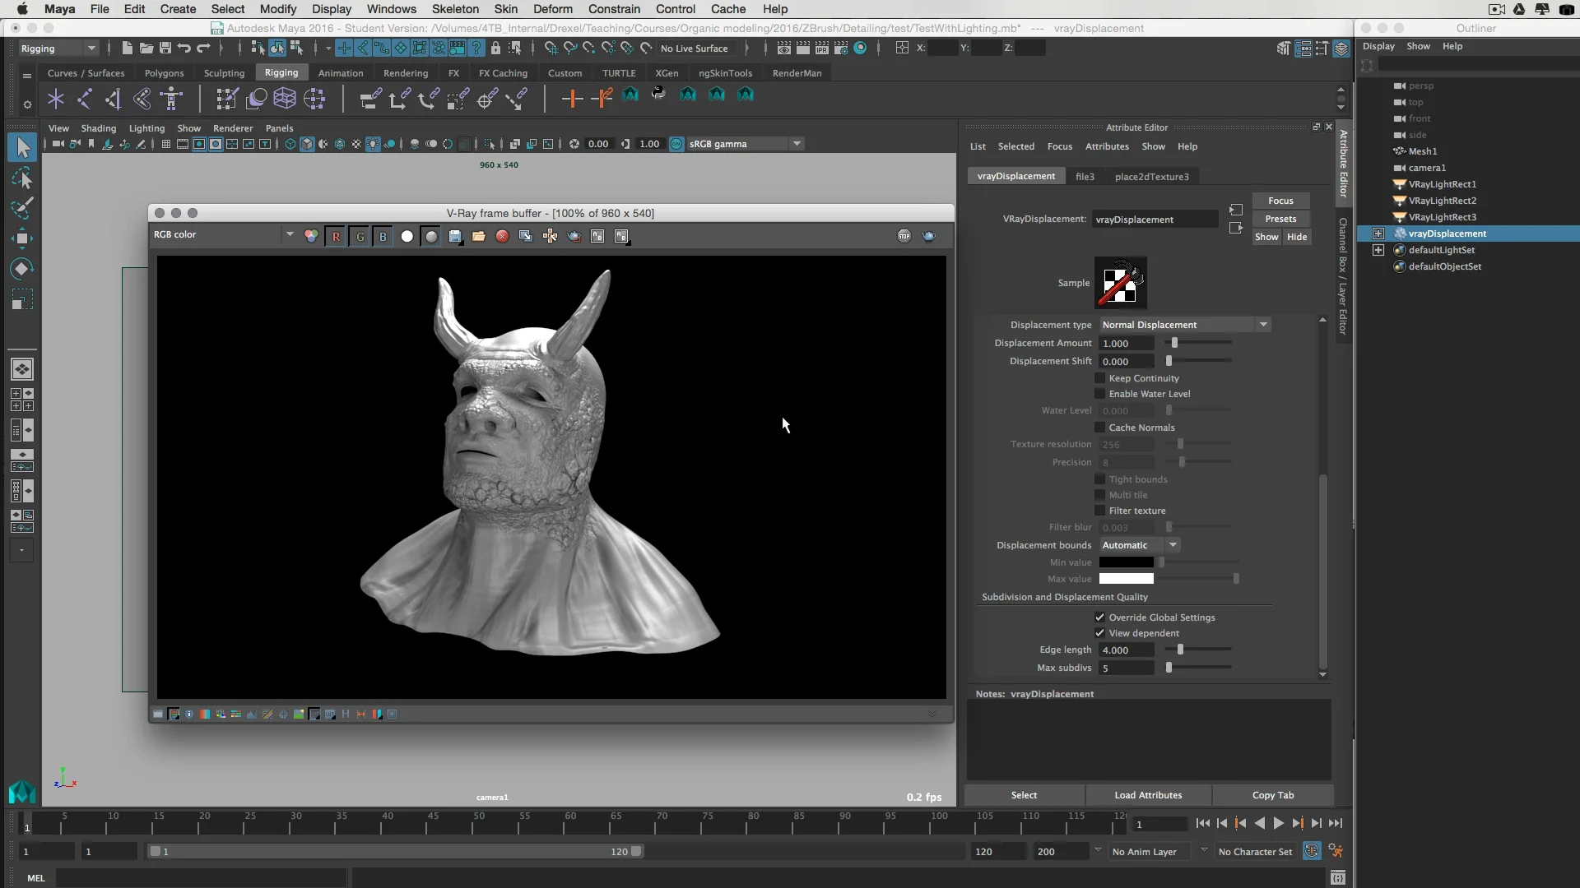Play the animation from the timeline controls
This screenshot has width=1580, height=888.
pos(1278,823)
